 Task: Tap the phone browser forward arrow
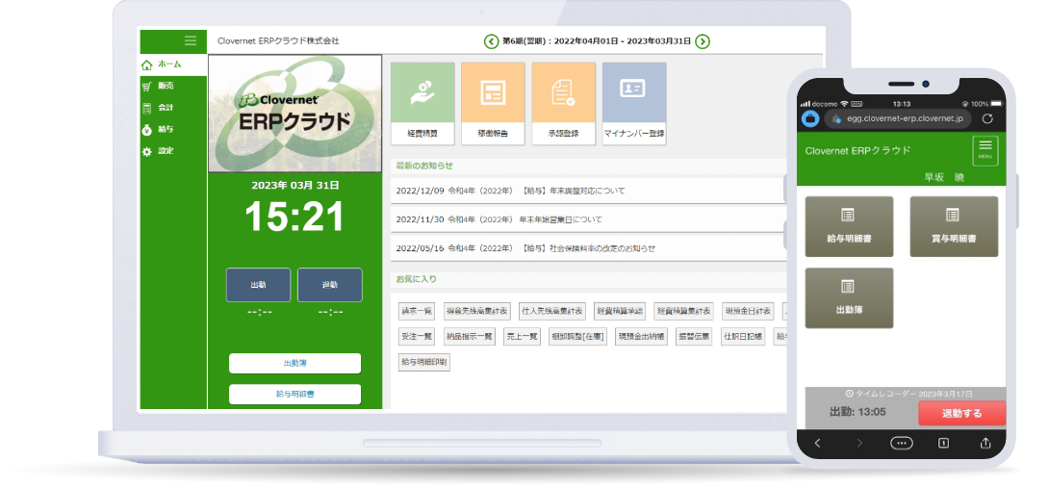click(859, 443)
